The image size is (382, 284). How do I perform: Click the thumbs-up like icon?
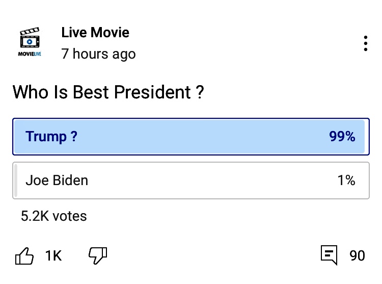[x=25, y=255]
